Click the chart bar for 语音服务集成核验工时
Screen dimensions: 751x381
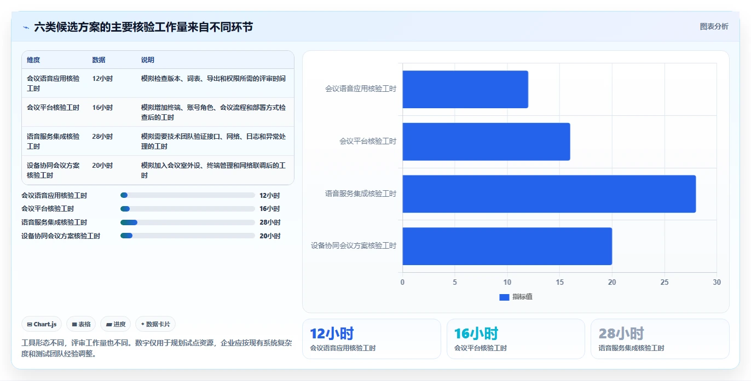click(x=549, y=194)
